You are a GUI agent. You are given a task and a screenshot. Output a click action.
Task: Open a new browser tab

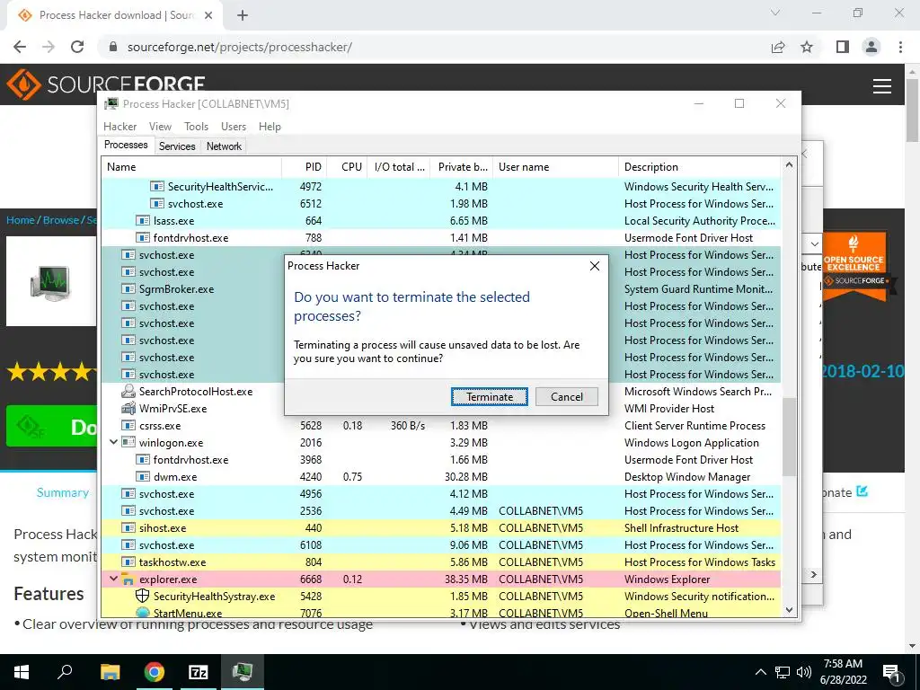(243, 15)
